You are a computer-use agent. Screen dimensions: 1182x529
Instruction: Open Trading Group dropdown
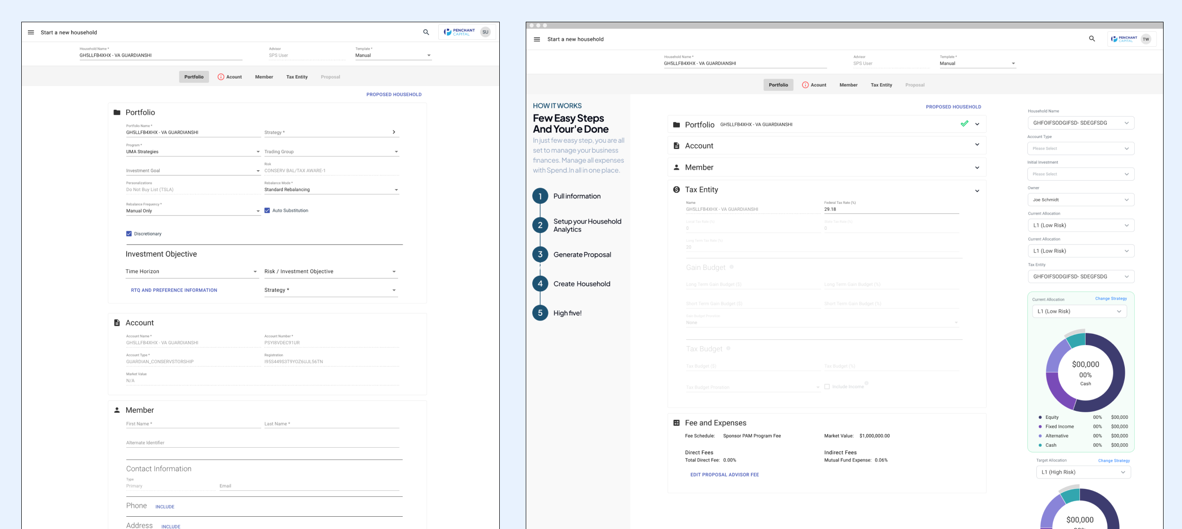pos(331,152)
